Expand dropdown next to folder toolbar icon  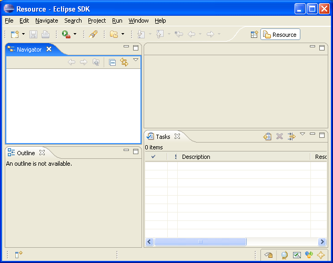(123, 34)
